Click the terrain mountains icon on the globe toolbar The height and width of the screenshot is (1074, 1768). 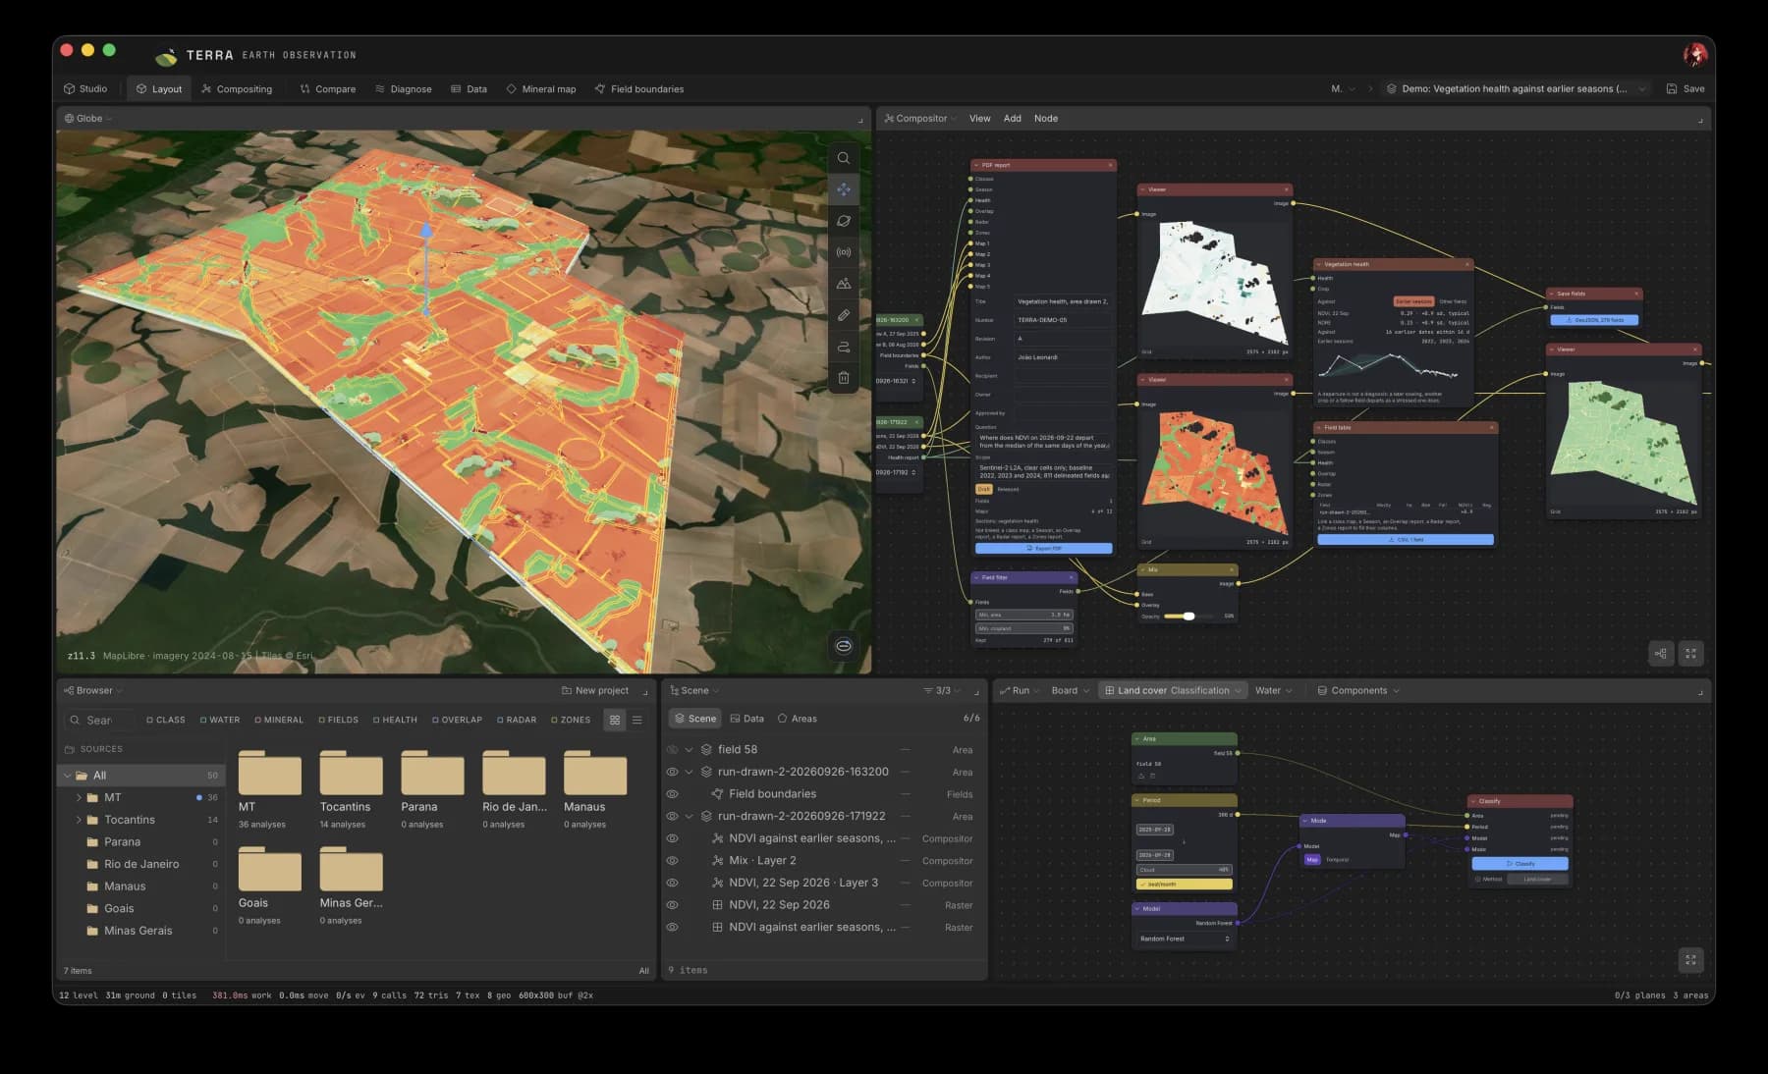[x=843, y=284]
